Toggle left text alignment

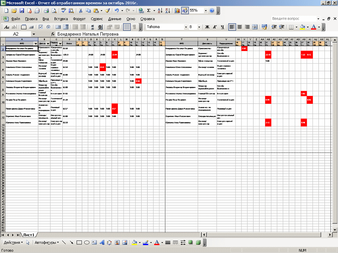(232, 27)
